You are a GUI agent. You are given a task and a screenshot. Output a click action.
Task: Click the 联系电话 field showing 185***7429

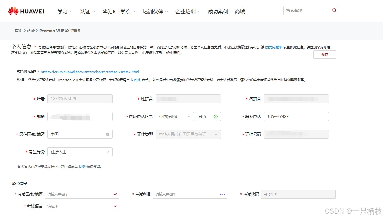tap(296, 116)
